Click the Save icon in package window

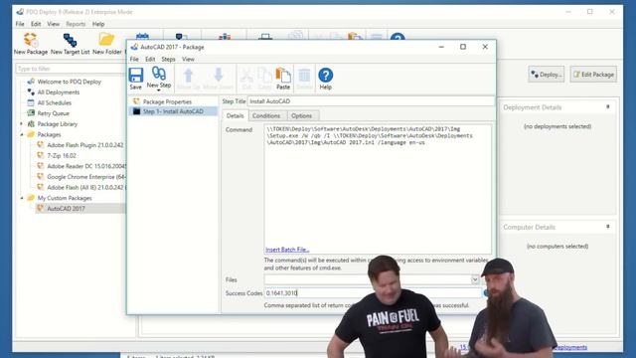click(135, 79)
